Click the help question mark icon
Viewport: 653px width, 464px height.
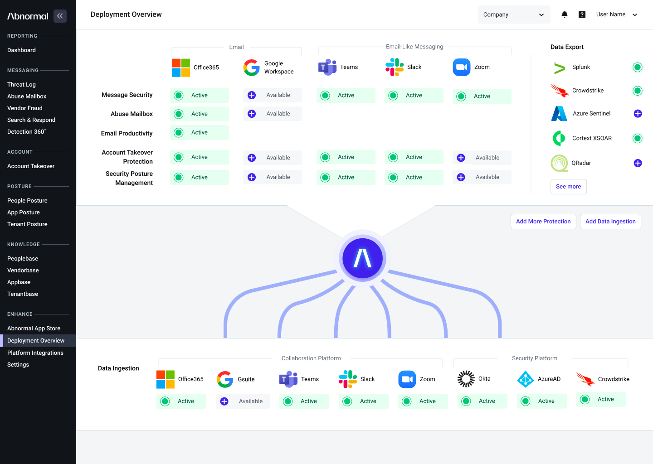coord(582,14)
